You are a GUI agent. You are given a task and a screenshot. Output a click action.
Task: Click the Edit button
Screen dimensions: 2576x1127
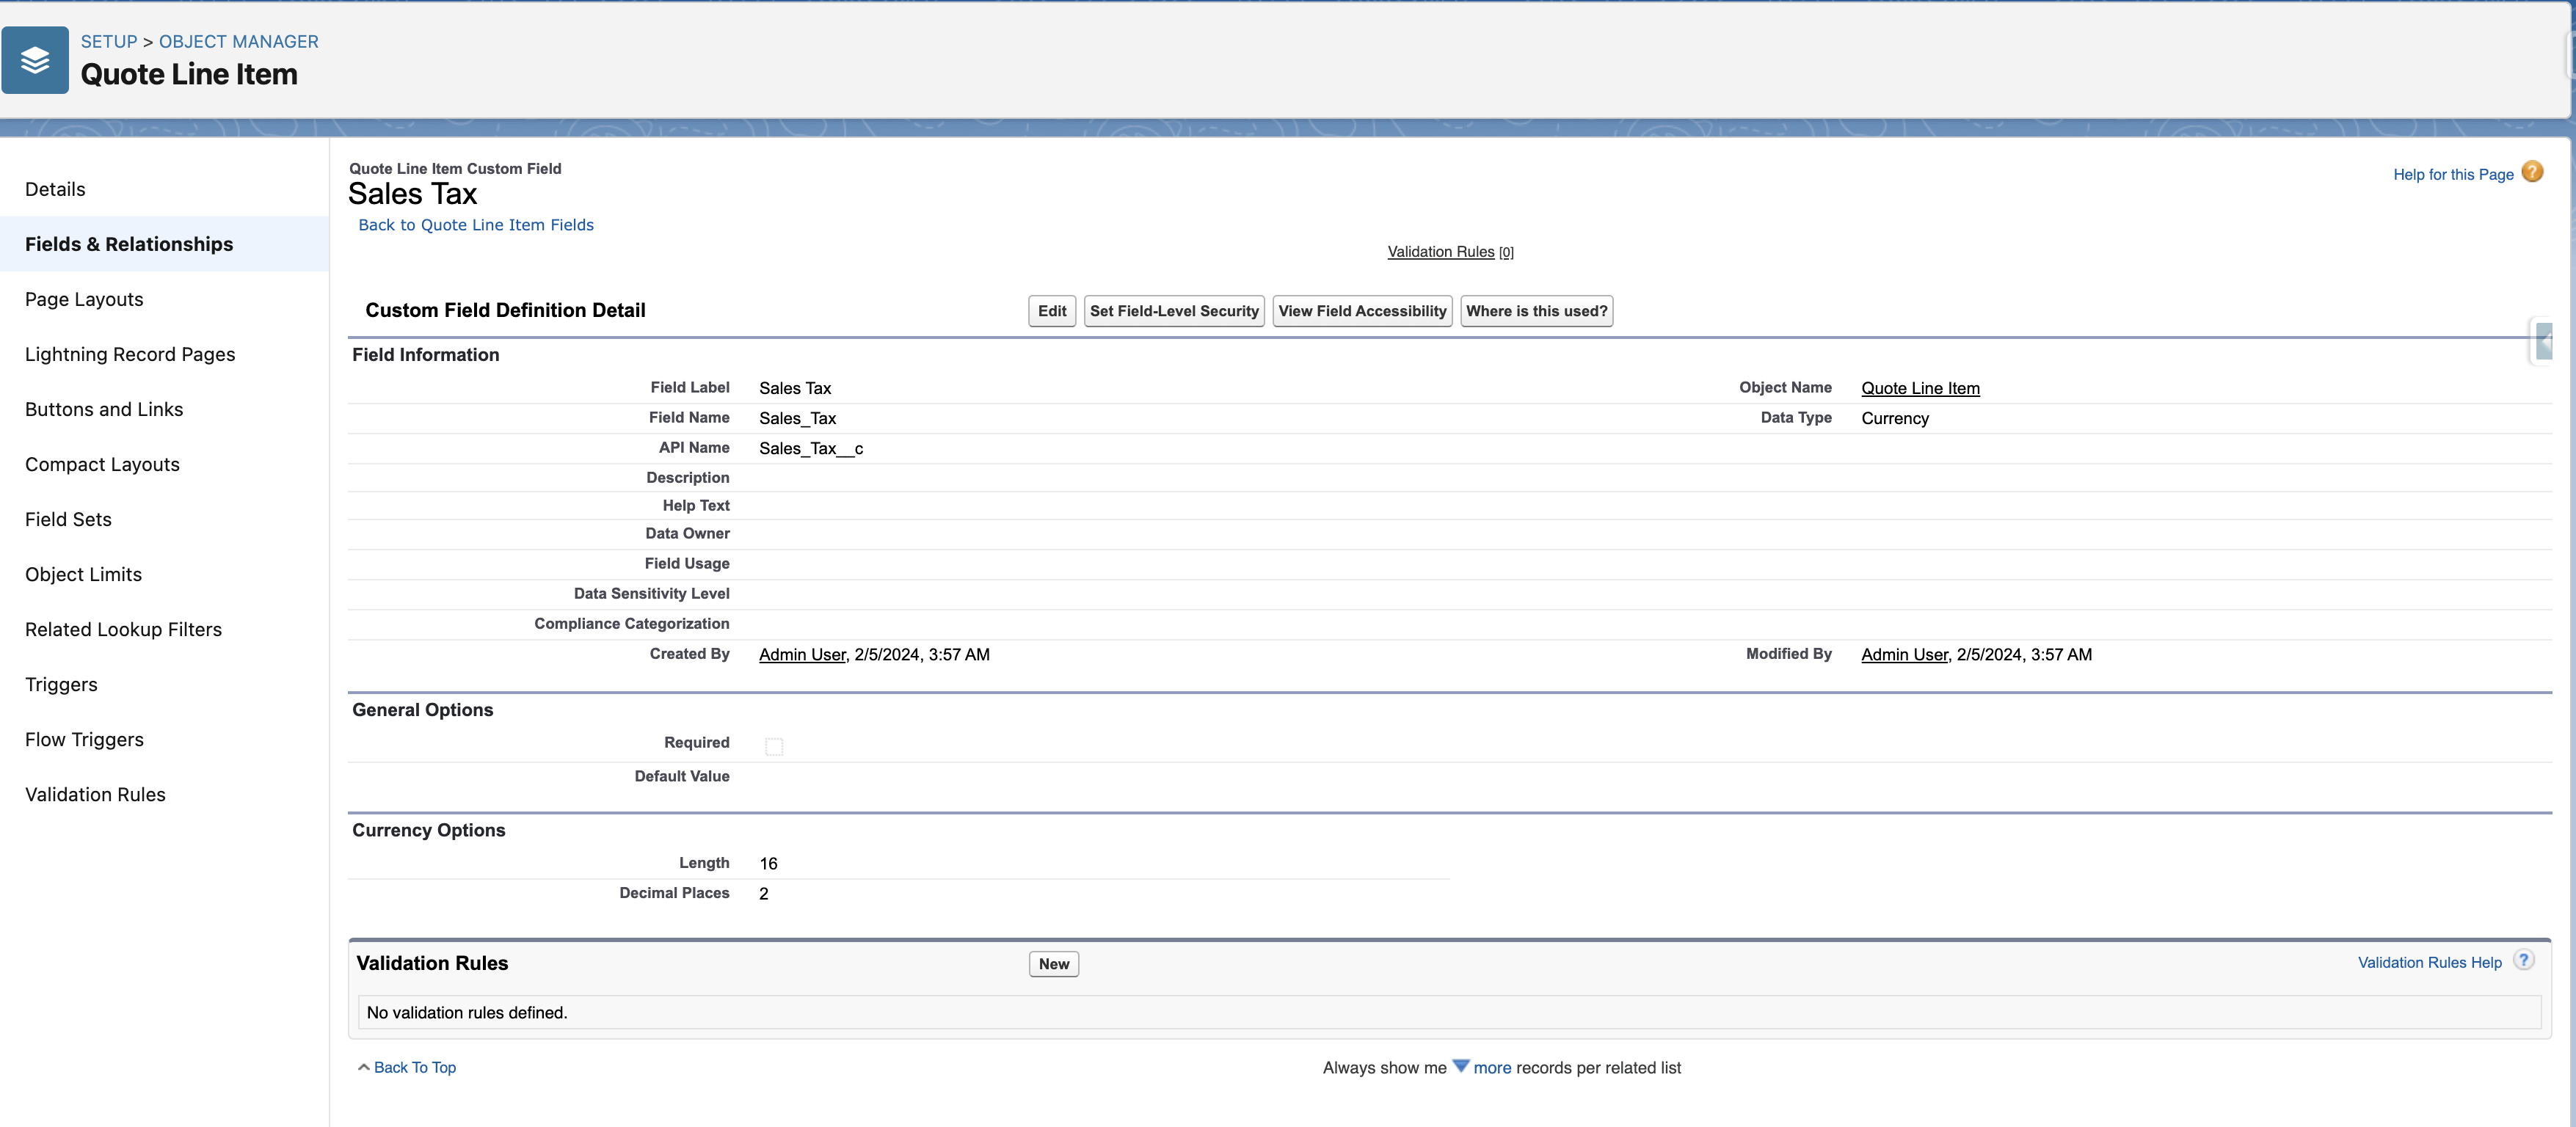(1052, 311)
